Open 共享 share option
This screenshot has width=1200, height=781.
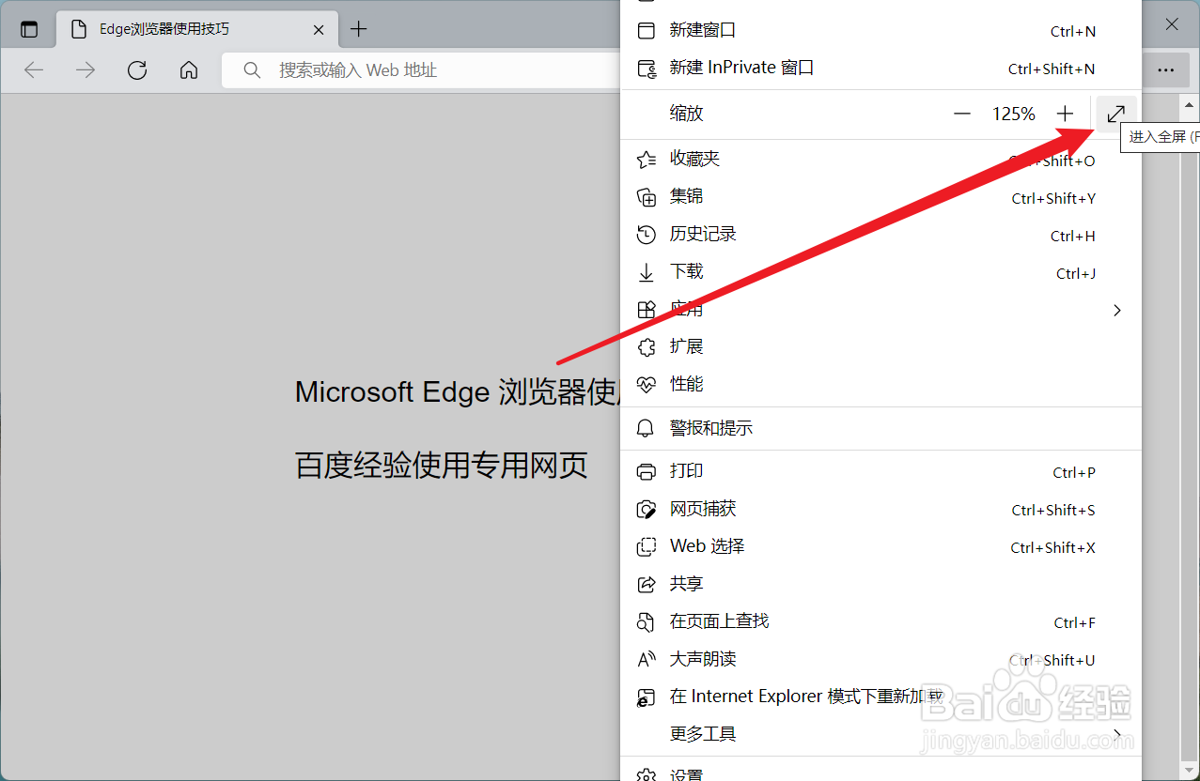coord(881,584)
